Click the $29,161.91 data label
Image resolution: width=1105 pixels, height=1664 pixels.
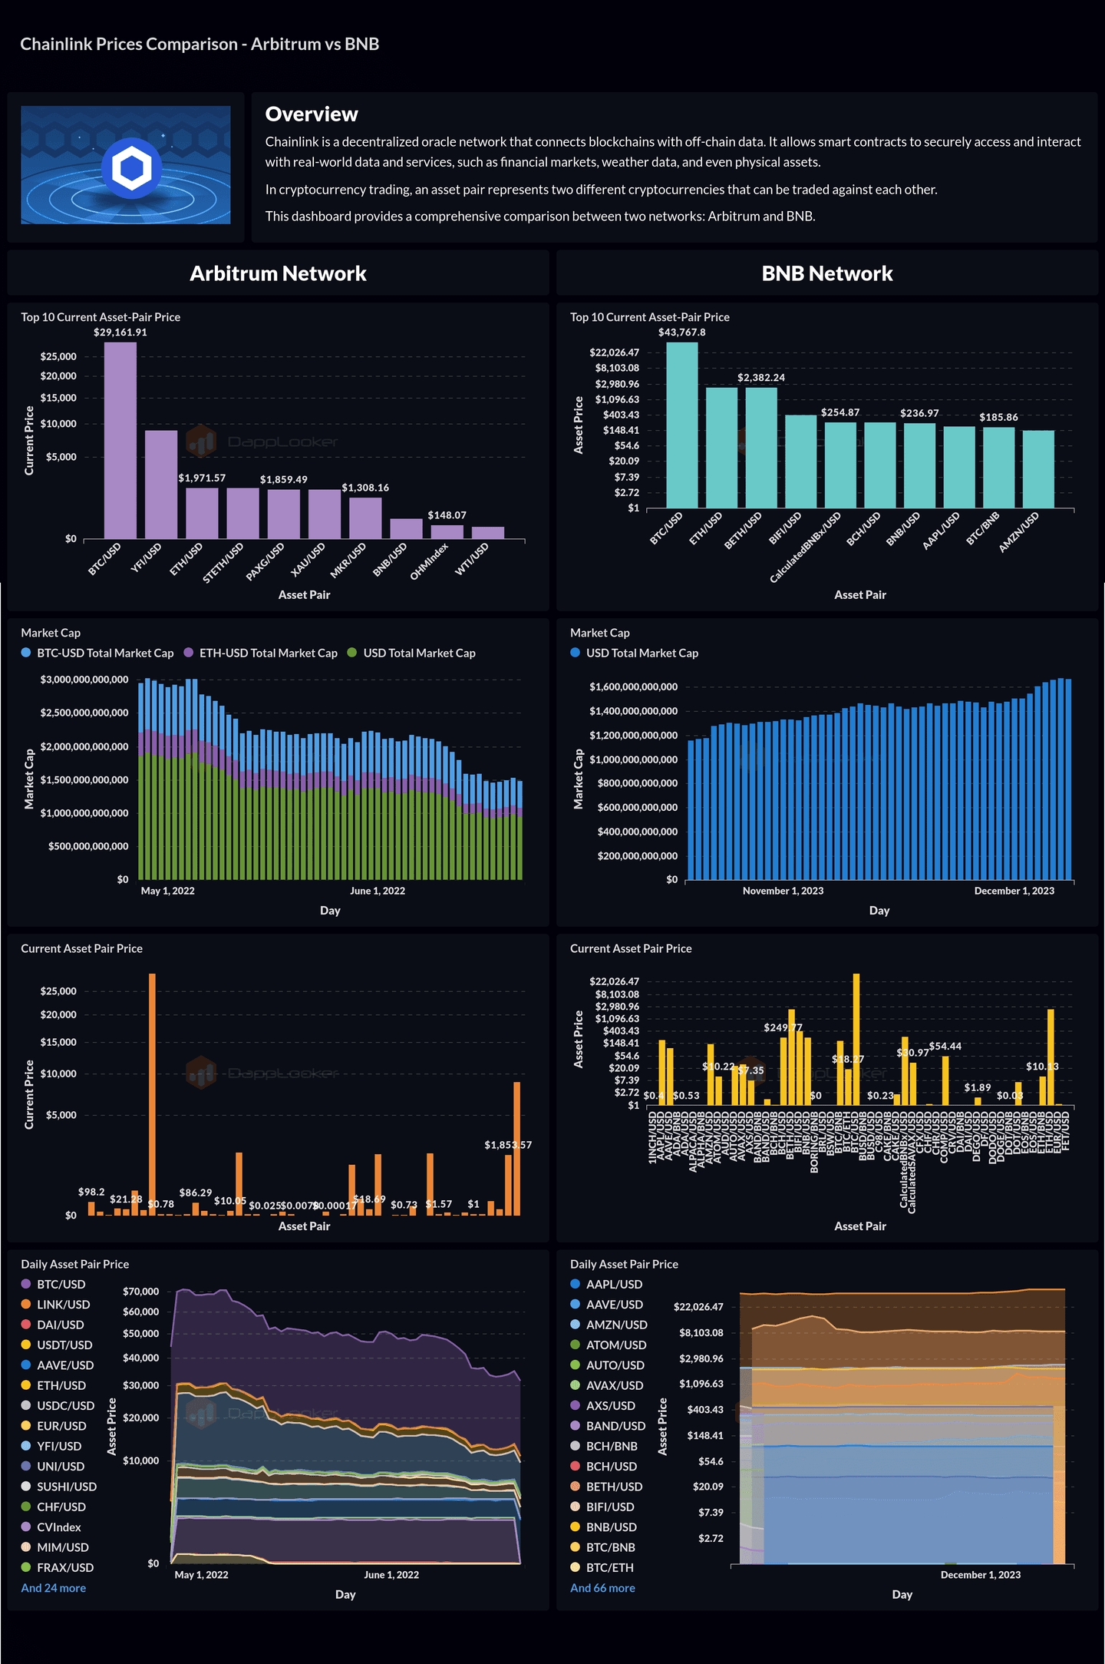[x=120, y=332]
